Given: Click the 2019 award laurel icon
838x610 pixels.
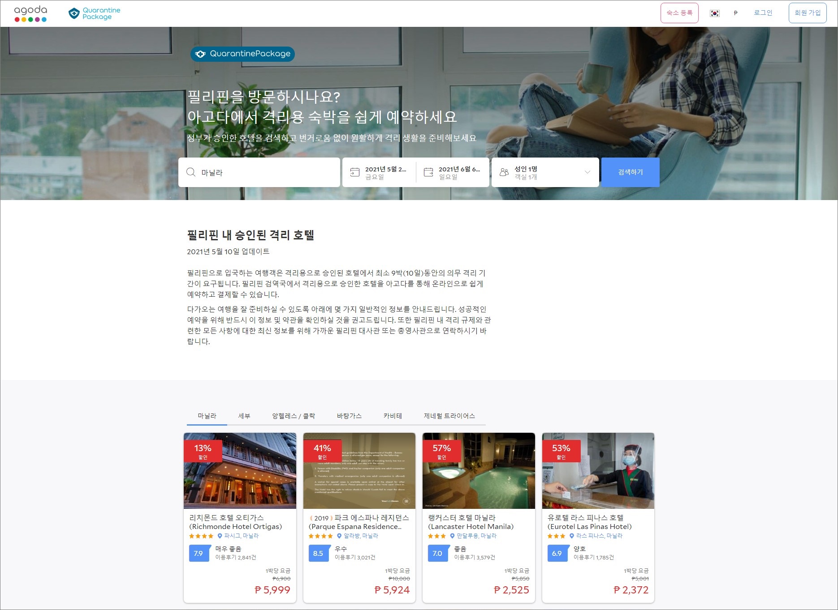Looking at the screenshot, I should coord(321,518).
